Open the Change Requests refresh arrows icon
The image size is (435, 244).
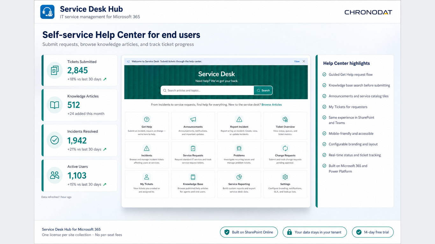[x=285, y=148]
